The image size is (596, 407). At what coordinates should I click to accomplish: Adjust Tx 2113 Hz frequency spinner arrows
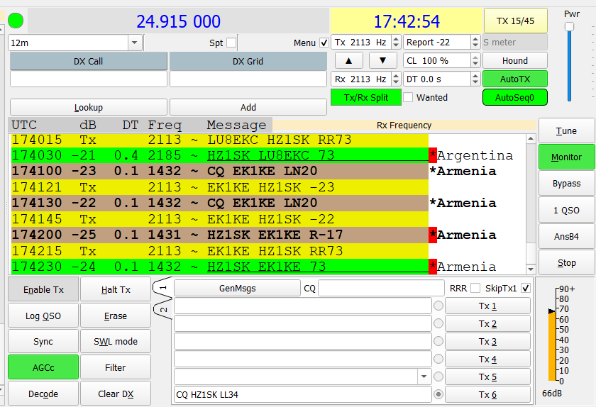click(396, 42)
